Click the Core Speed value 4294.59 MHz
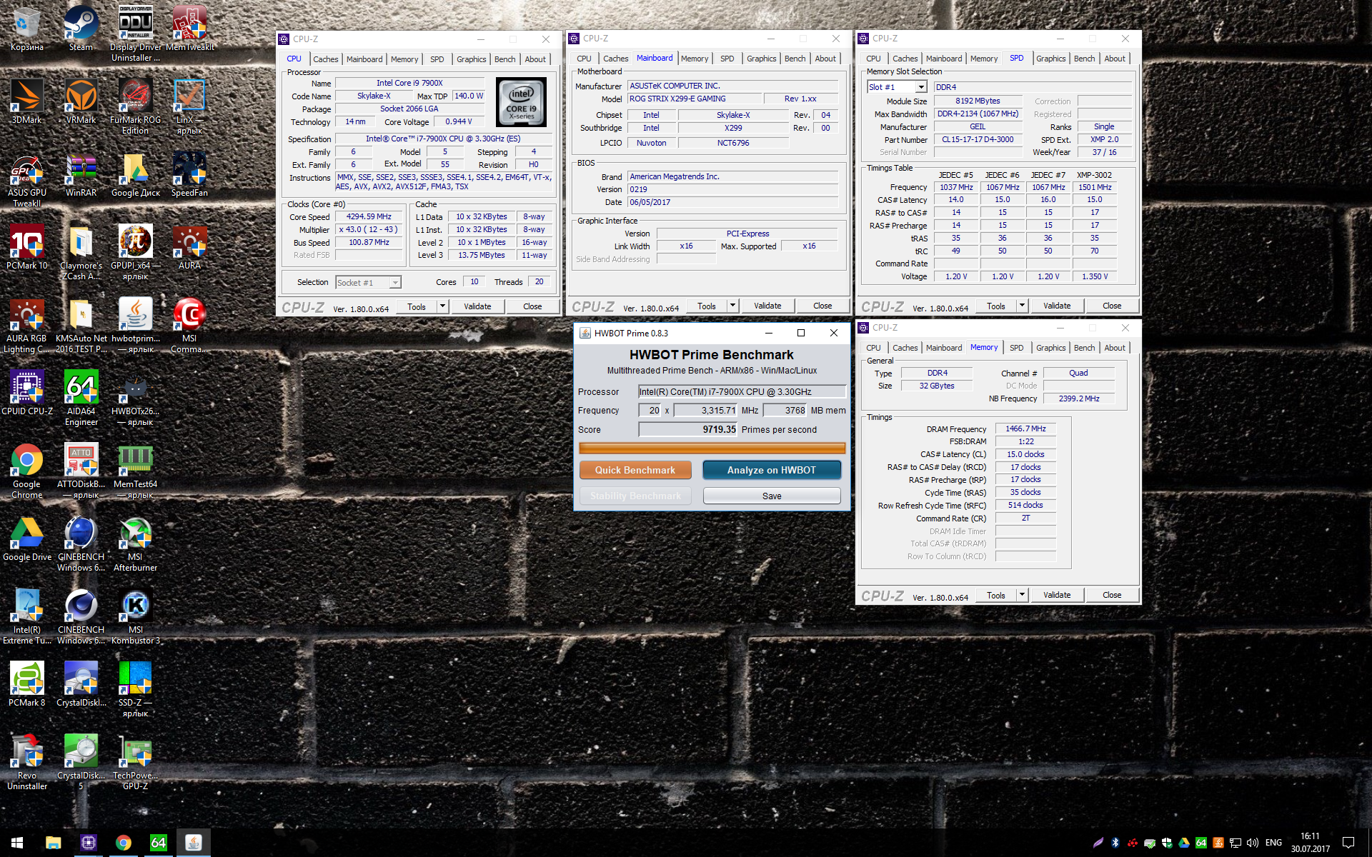 tap(369, 216)
